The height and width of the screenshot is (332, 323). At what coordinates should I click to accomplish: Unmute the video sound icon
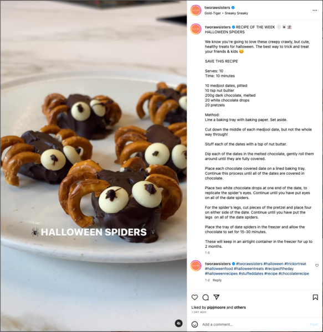tap(178, 323)
